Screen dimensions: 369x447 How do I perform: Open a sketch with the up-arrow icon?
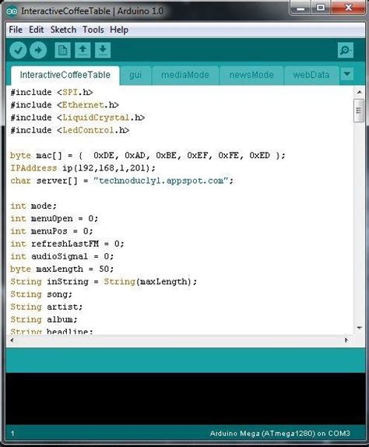83,51
